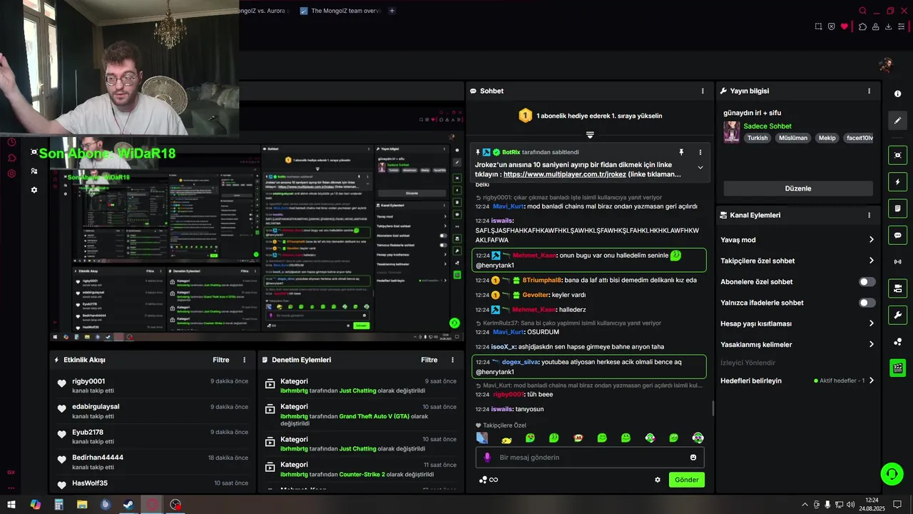
Task: Click the green clapperboard icon in sidebar
Action: tap(897, 368)
